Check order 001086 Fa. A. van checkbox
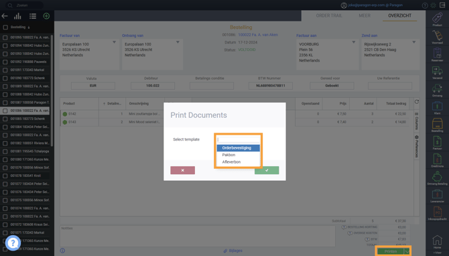Image resolution: width=449 pixels, height=256 pixels. click(5, 111)
